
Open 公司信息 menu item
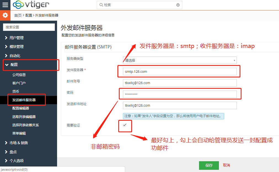19,75
